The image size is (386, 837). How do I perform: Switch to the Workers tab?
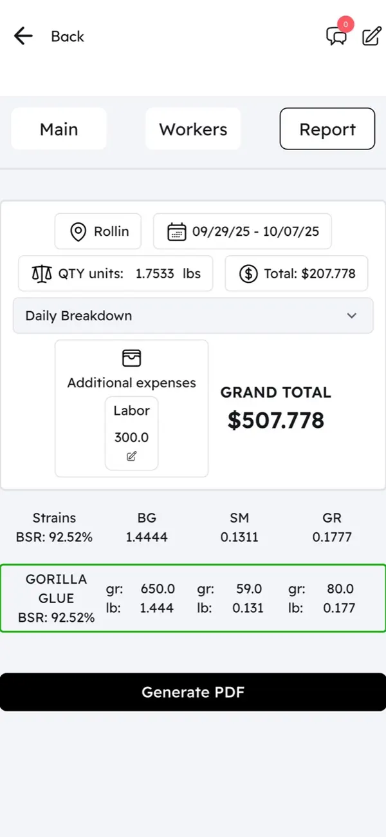point(193,129)
